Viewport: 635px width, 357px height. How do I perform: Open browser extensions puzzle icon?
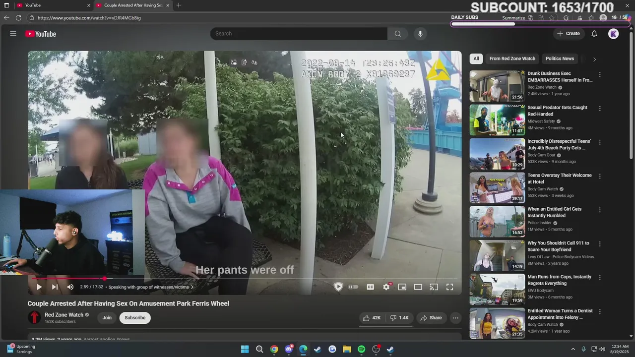tap(566, 18)
